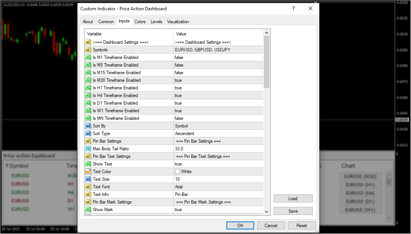Open the Visualization tab
The height and width of the screenshot is (234, 411).
pyautogui.click(x=178, y=22)
